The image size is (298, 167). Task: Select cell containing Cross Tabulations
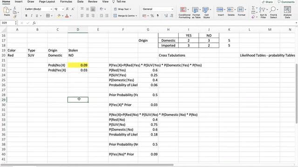tap(172, 55)
